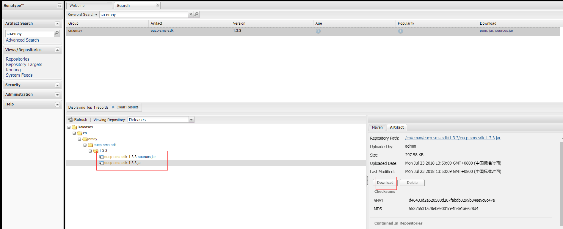Open the Viewing Repository dropdown
The image size is (563, 229).
coord(191,120)
